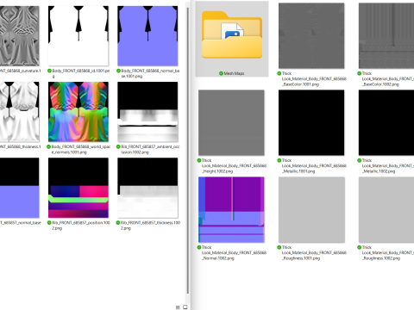Viewport: 414px width, 310px height.
Task: Click sync status icon of Body_FRONT_685868_normal_base.1001.png
Action: 118,71
